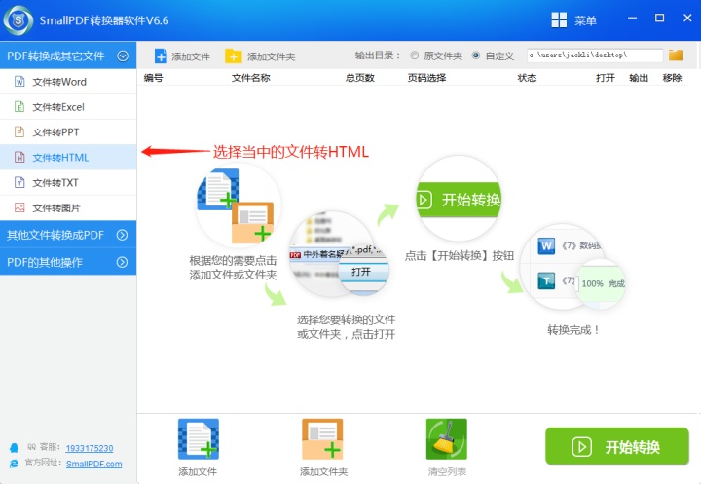This screenshot has height=484, width=701.
Task: Click the 编号 column header
Action: coord(154,78)
